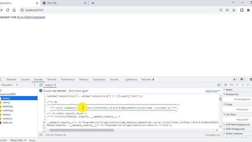Select the (index) file in the tree
The height and width of the screenshot is (142, 252).
[x=19, y=98]
